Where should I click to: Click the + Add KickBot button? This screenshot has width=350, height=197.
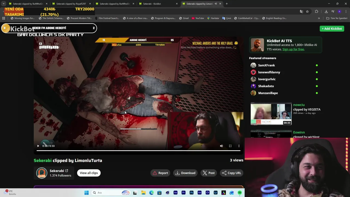pos(332,28)
